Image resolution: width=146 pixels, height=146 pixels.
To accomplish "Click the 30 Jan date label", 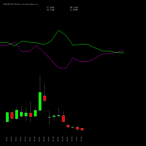I will click(x=34, y=139).
